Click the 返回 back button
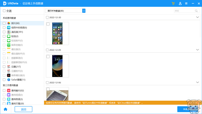 click(23, 109)
